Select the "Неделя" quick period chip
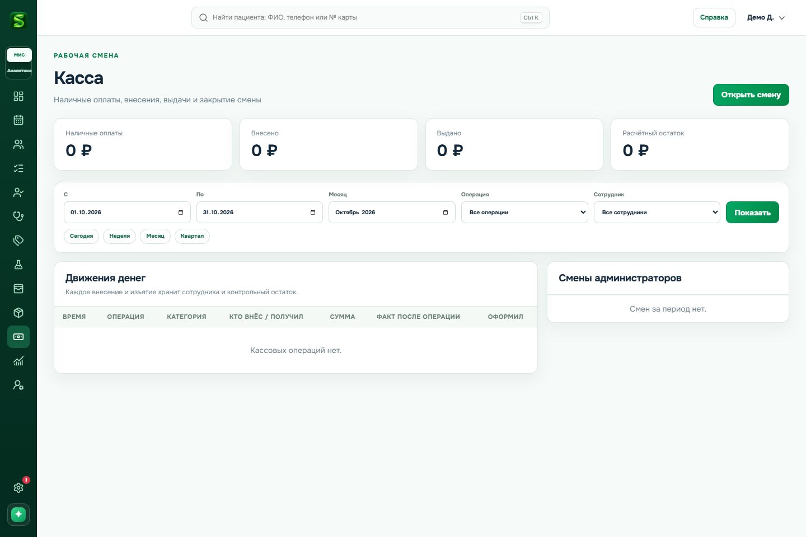This screenshot has width=806, height=537. (119, 236)
